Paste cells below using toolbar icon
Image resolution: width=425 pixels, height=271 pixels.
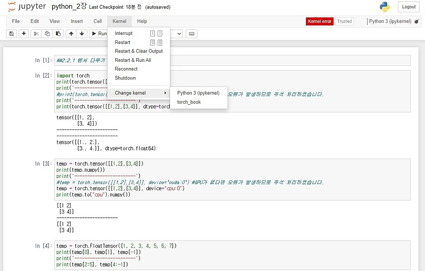coord(58,34)
